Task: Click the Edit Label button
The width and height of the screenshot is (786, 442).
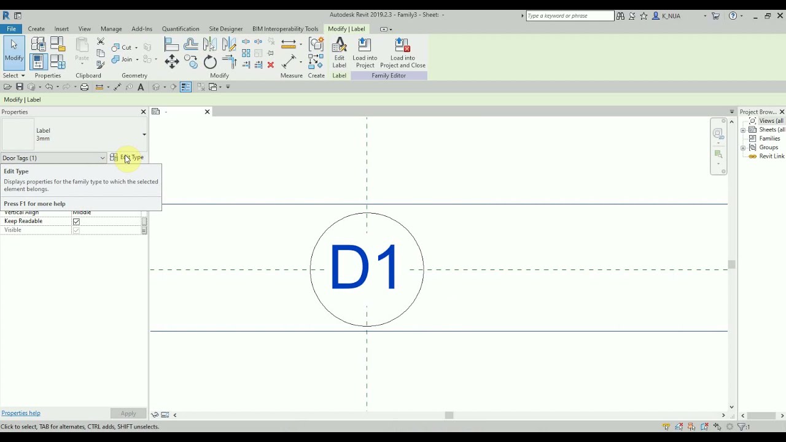Action: 339,53
